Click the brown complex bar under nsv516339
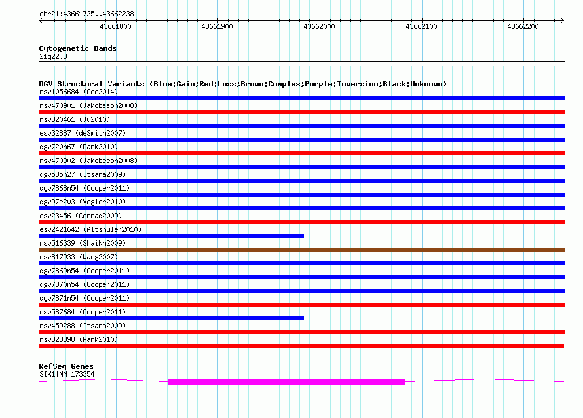 (x=301, y=250)
